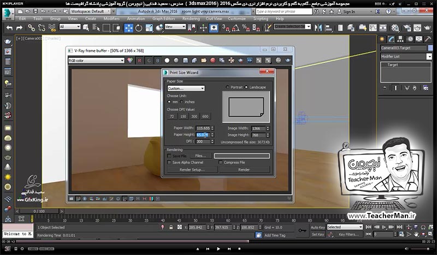Click the Paper Height input field
The height and width of the screenshot is (255, 437).
point(203,135)
